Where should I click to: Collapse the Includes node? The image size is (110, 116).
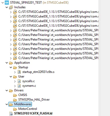click(x=7, y=7)
